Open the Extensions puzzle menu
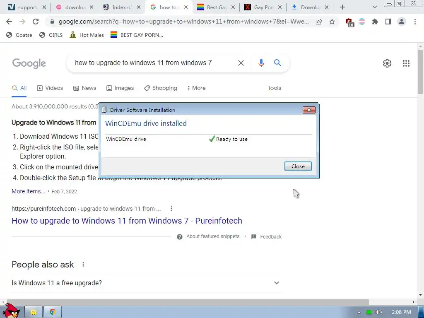424x318 pixels. (375, 22)
